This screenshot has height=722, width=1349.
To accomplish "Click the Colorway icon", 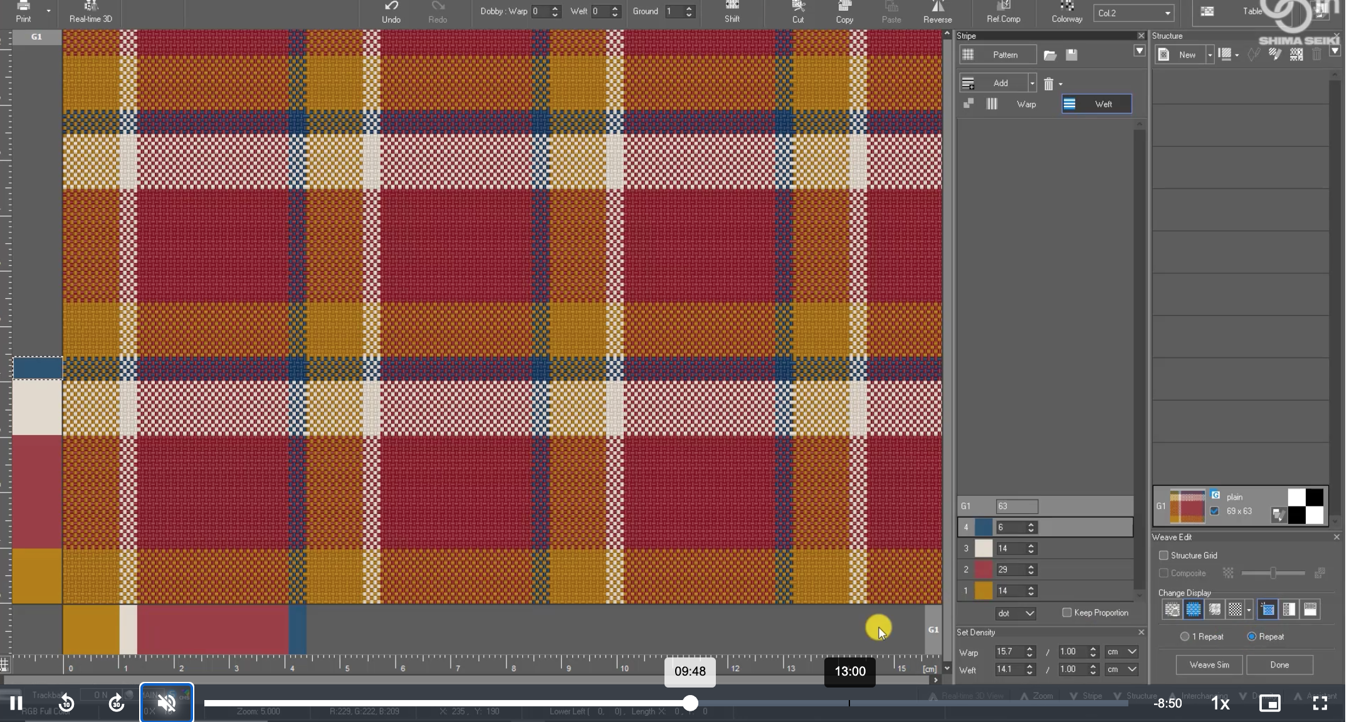I will [x=1067, y=6].
